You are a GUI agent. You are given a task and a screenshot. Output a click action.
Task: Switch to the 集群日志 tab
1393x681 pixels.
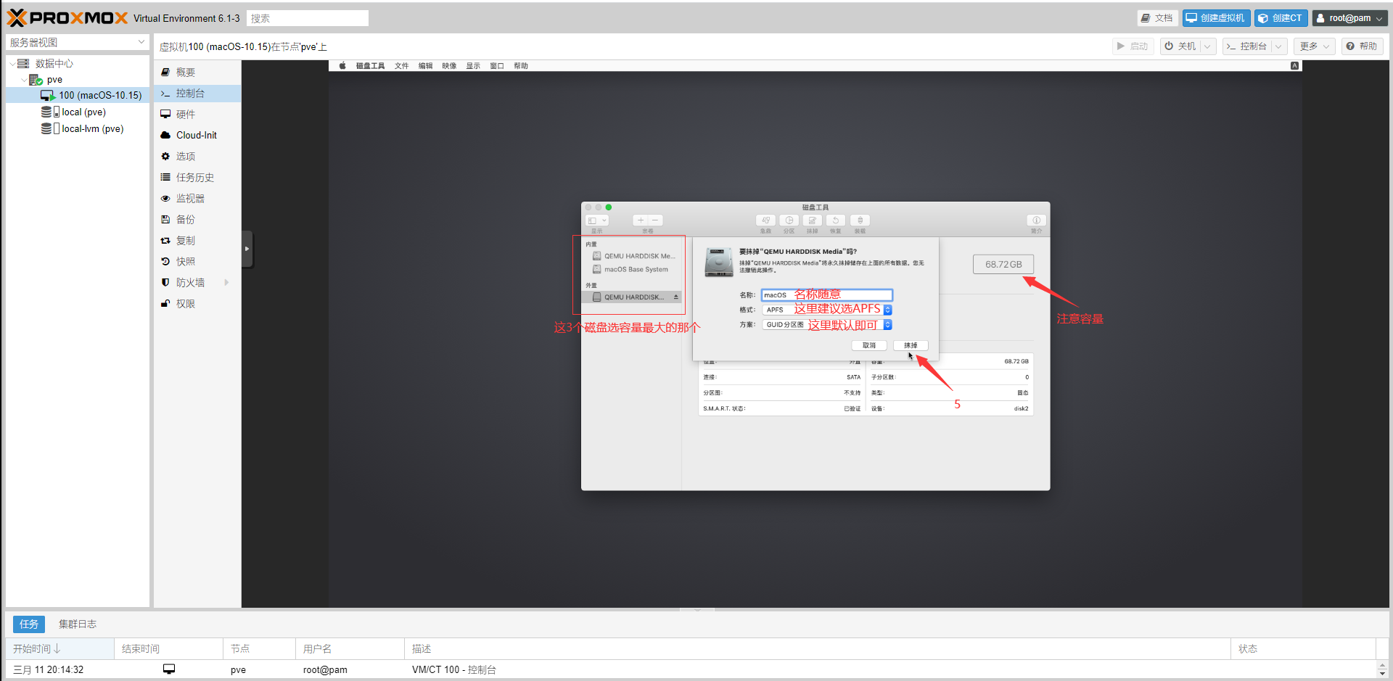pos(78,624)
